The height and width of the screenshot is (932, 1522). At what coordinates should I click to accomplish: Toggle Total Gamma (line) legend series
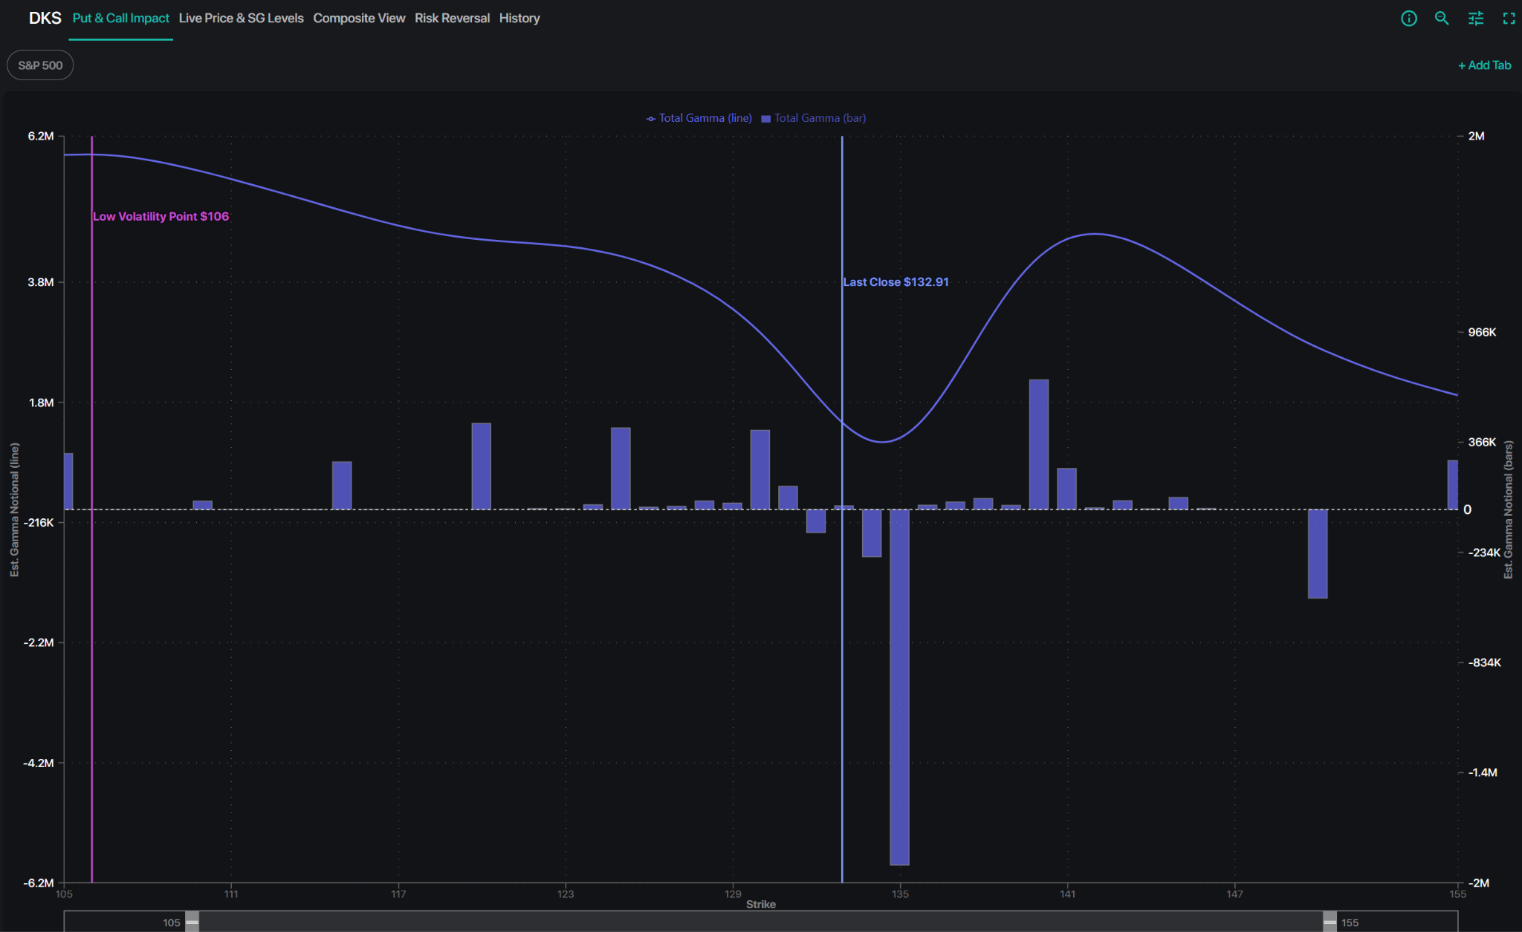point(699,118)
